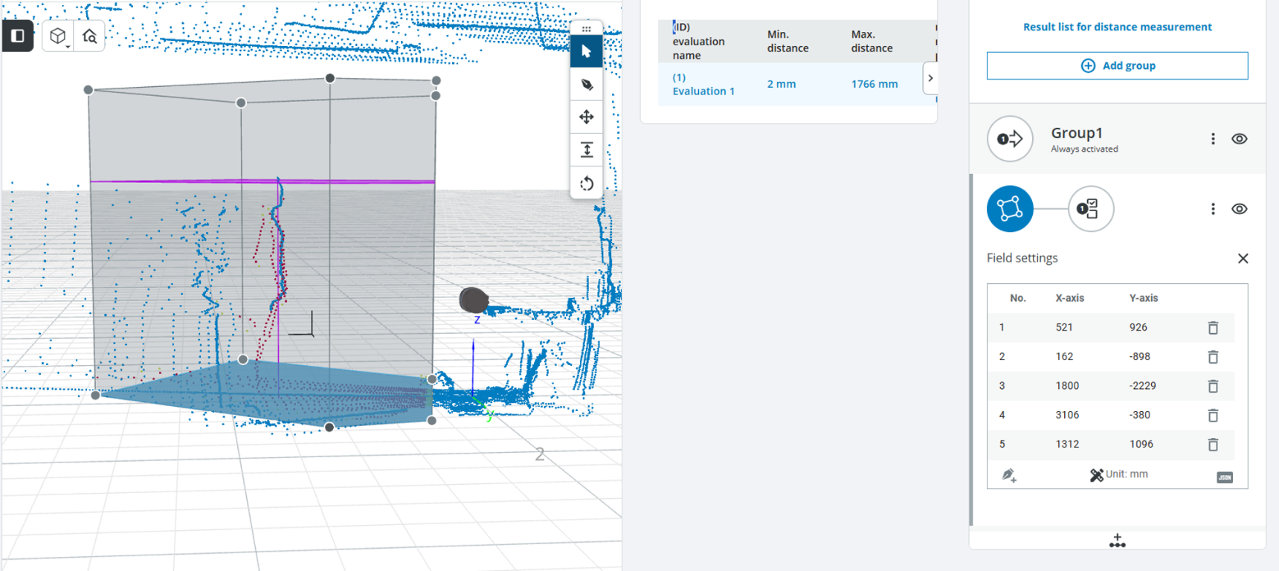This screenshot has height=571, width=1279.
Task: Select the Y-axis value -2229
Action: [1142, 385]
